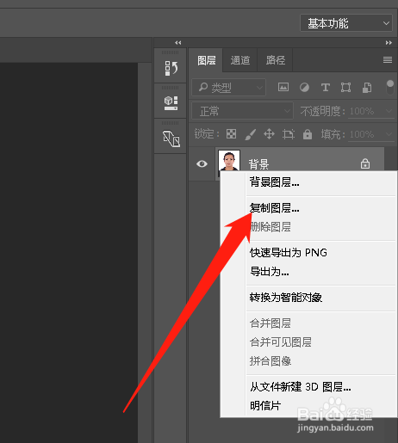The height and width of the screenshot is (443, 398).
Task: Click the opacity value field 100%
Action: coord(362,111)
